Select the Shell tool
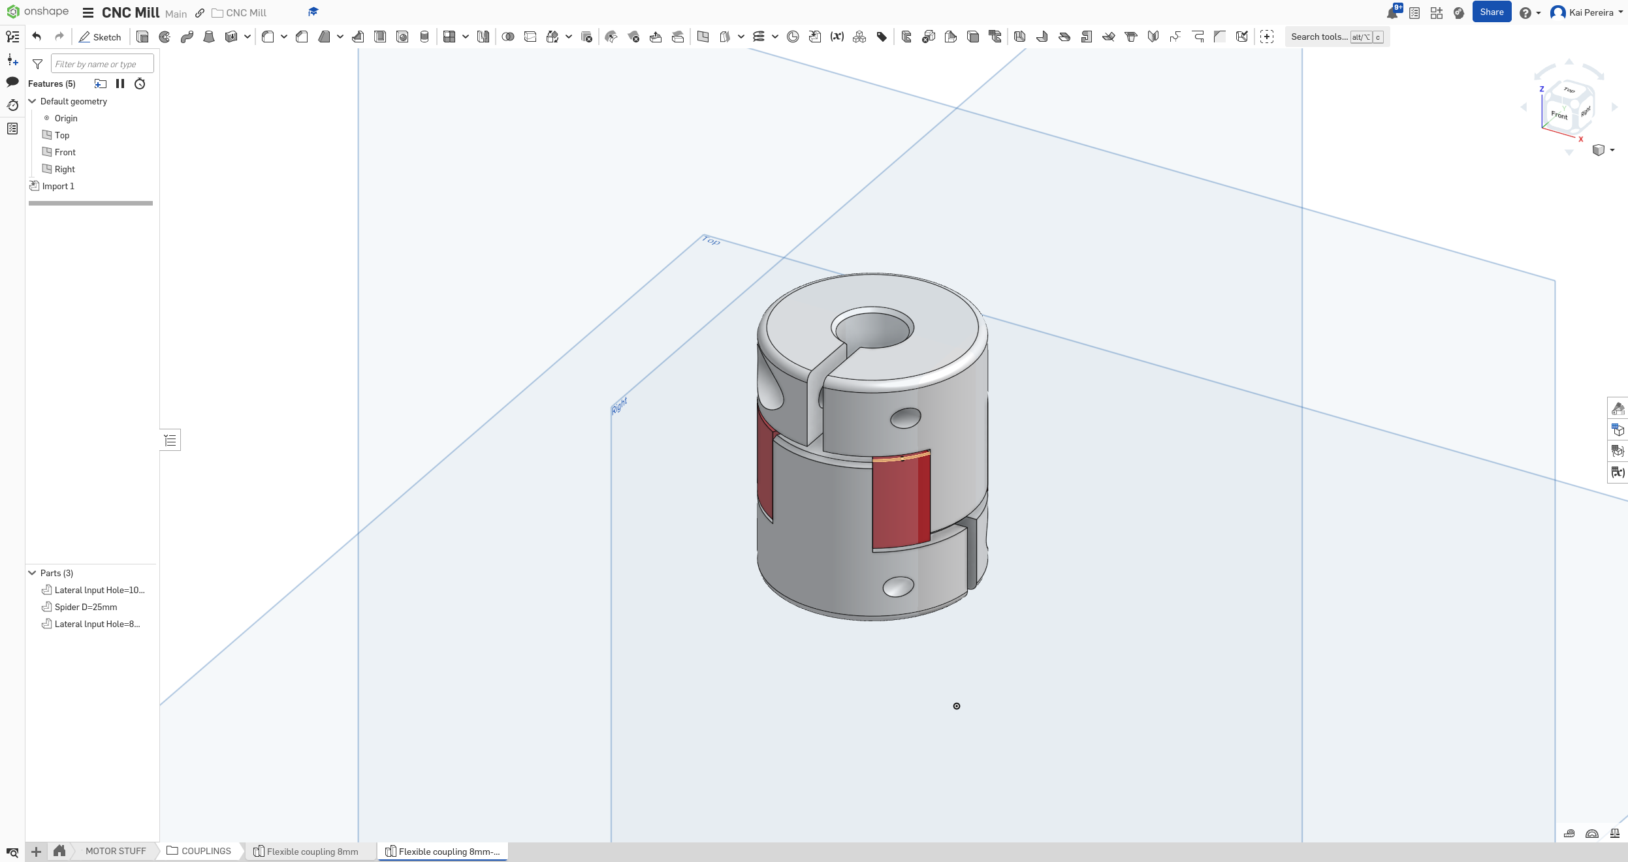The height and width of the screenshot is (862, 1628). [x=378, y=37]
